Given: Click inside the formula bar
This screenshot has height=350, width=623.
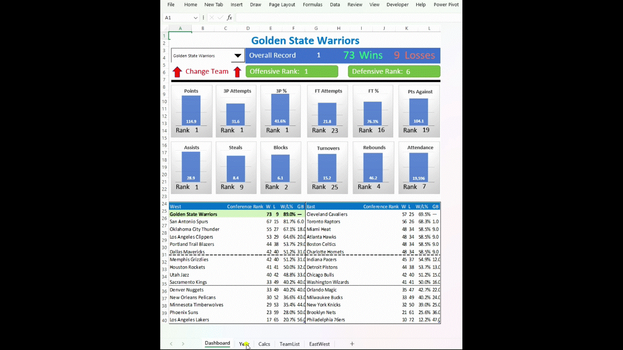Looking at the screenshot, I should (x=348, y=17).
